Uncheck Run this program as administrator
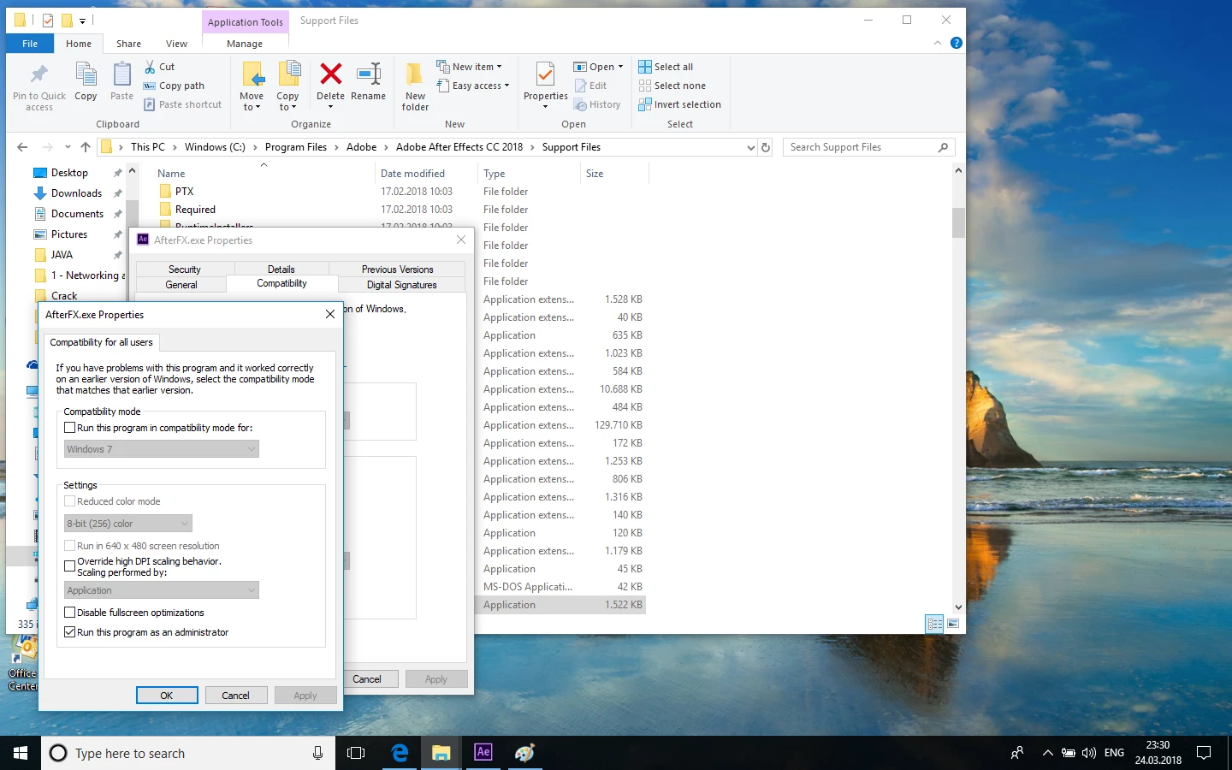This screenshot has height=770, width=1232. click(x=70, y=632)
